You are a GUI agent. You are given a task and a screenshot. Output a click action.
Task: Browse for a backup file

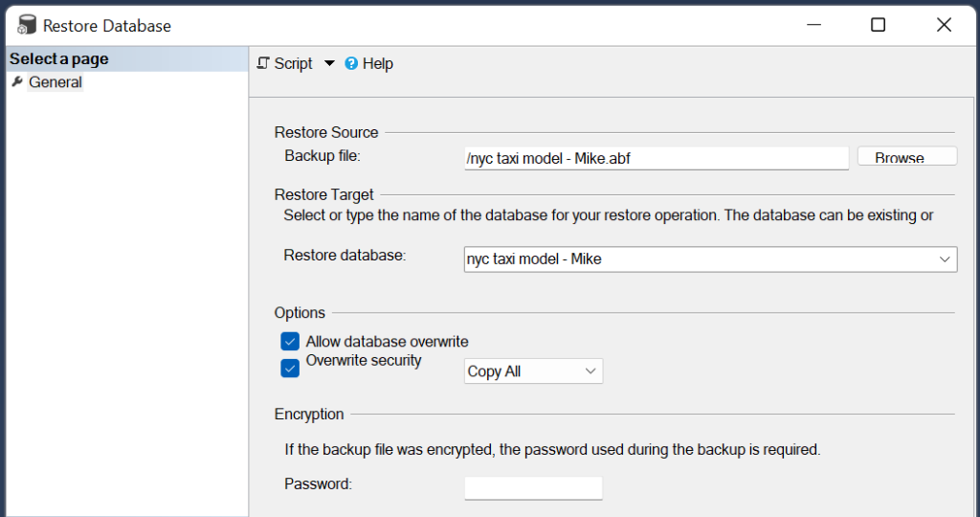(907, 157)
